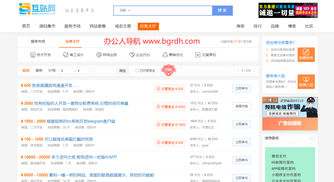
Task: Click the 企业代办 handshake icon
Action: 132,55
